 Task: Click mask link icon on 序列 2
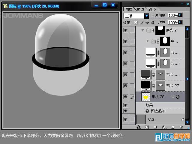point(153,30)
